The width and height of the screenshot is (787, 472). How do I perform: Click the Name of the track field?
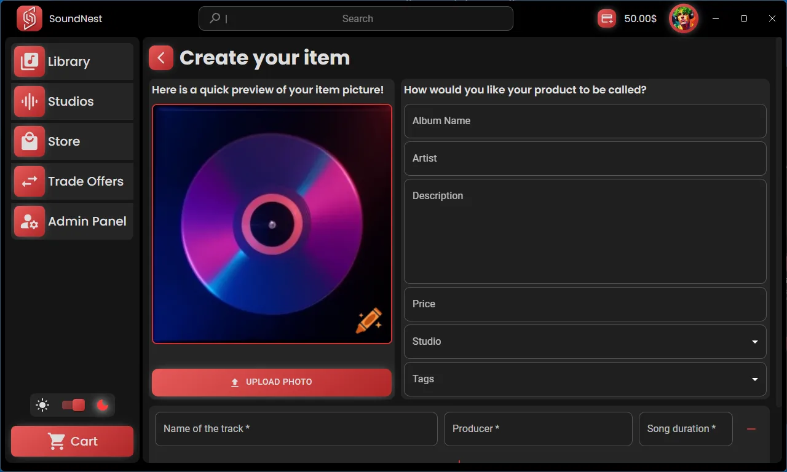coord(296,429)
